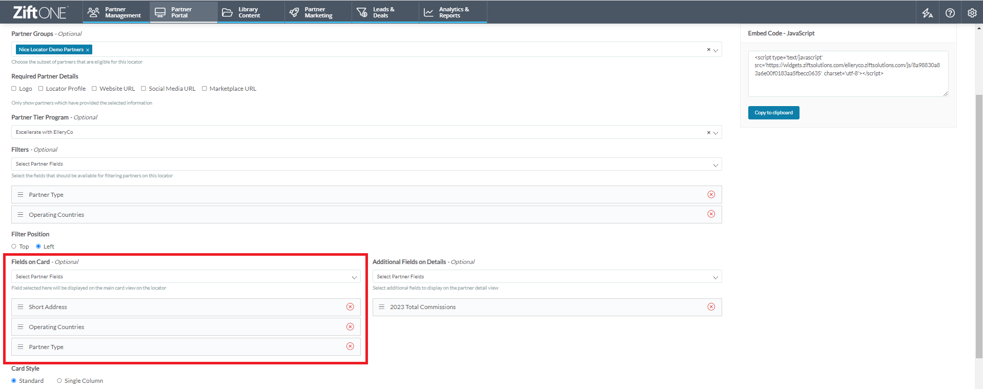
Task: Open the Library Content menu
Action: (x=251, y=12)
